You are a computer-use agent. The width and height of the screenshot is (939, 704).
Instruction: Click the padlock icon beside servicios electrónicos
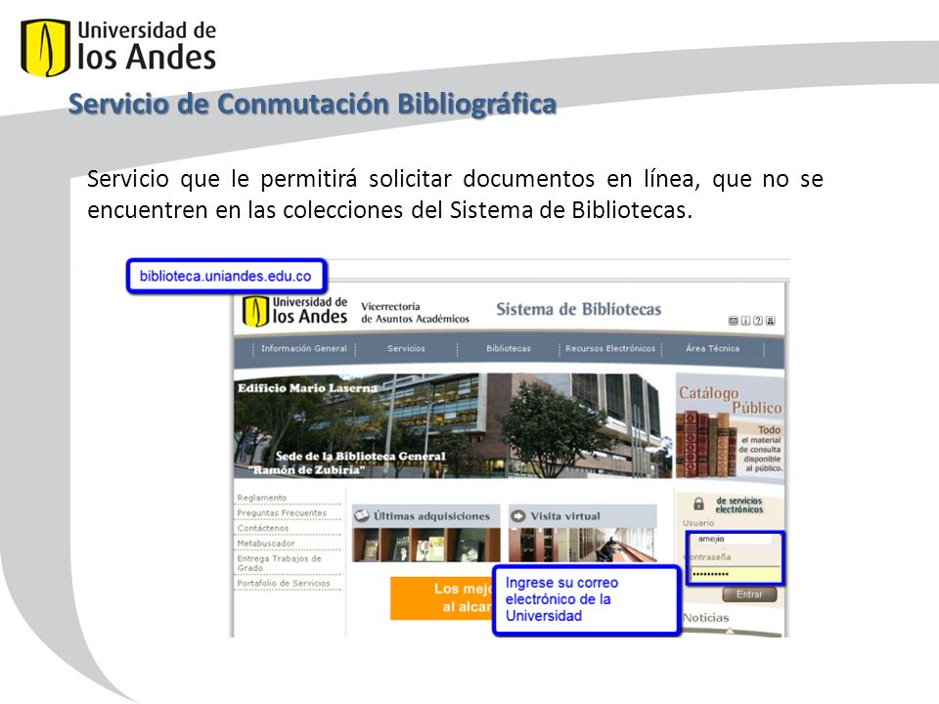[x=698, y=505]
